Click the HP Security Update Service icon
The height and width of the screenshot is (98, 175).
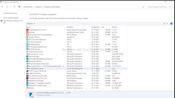tap(27, 47)
